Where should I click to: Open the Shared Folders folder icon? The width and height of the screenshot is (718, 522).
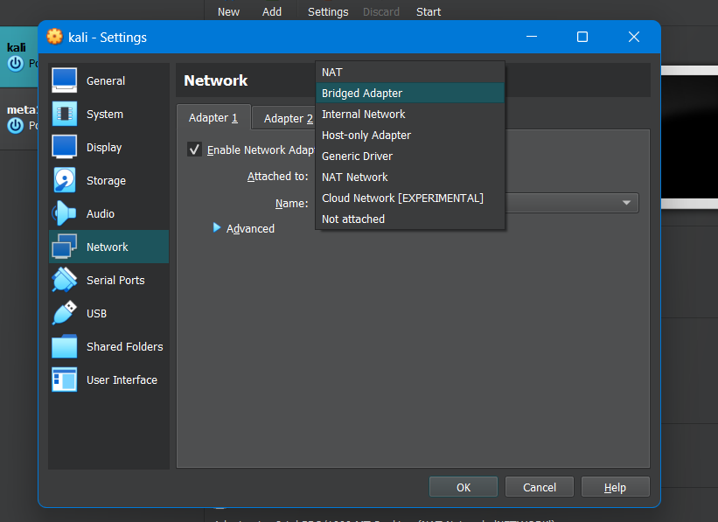tap(64, 346)
